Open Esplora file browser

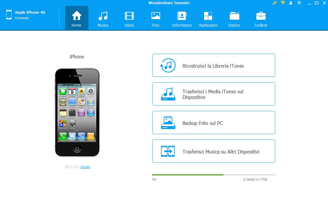[234, 18]
